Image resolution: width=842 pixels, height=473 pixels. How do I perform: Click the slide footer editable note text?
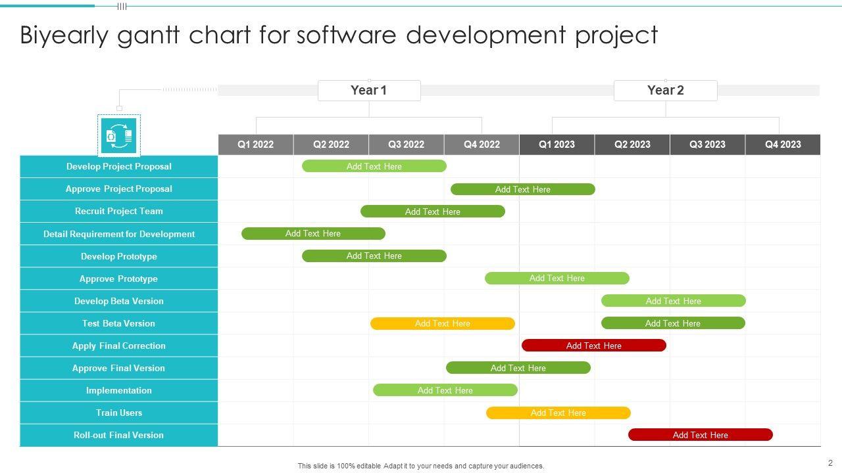point(421,466)
